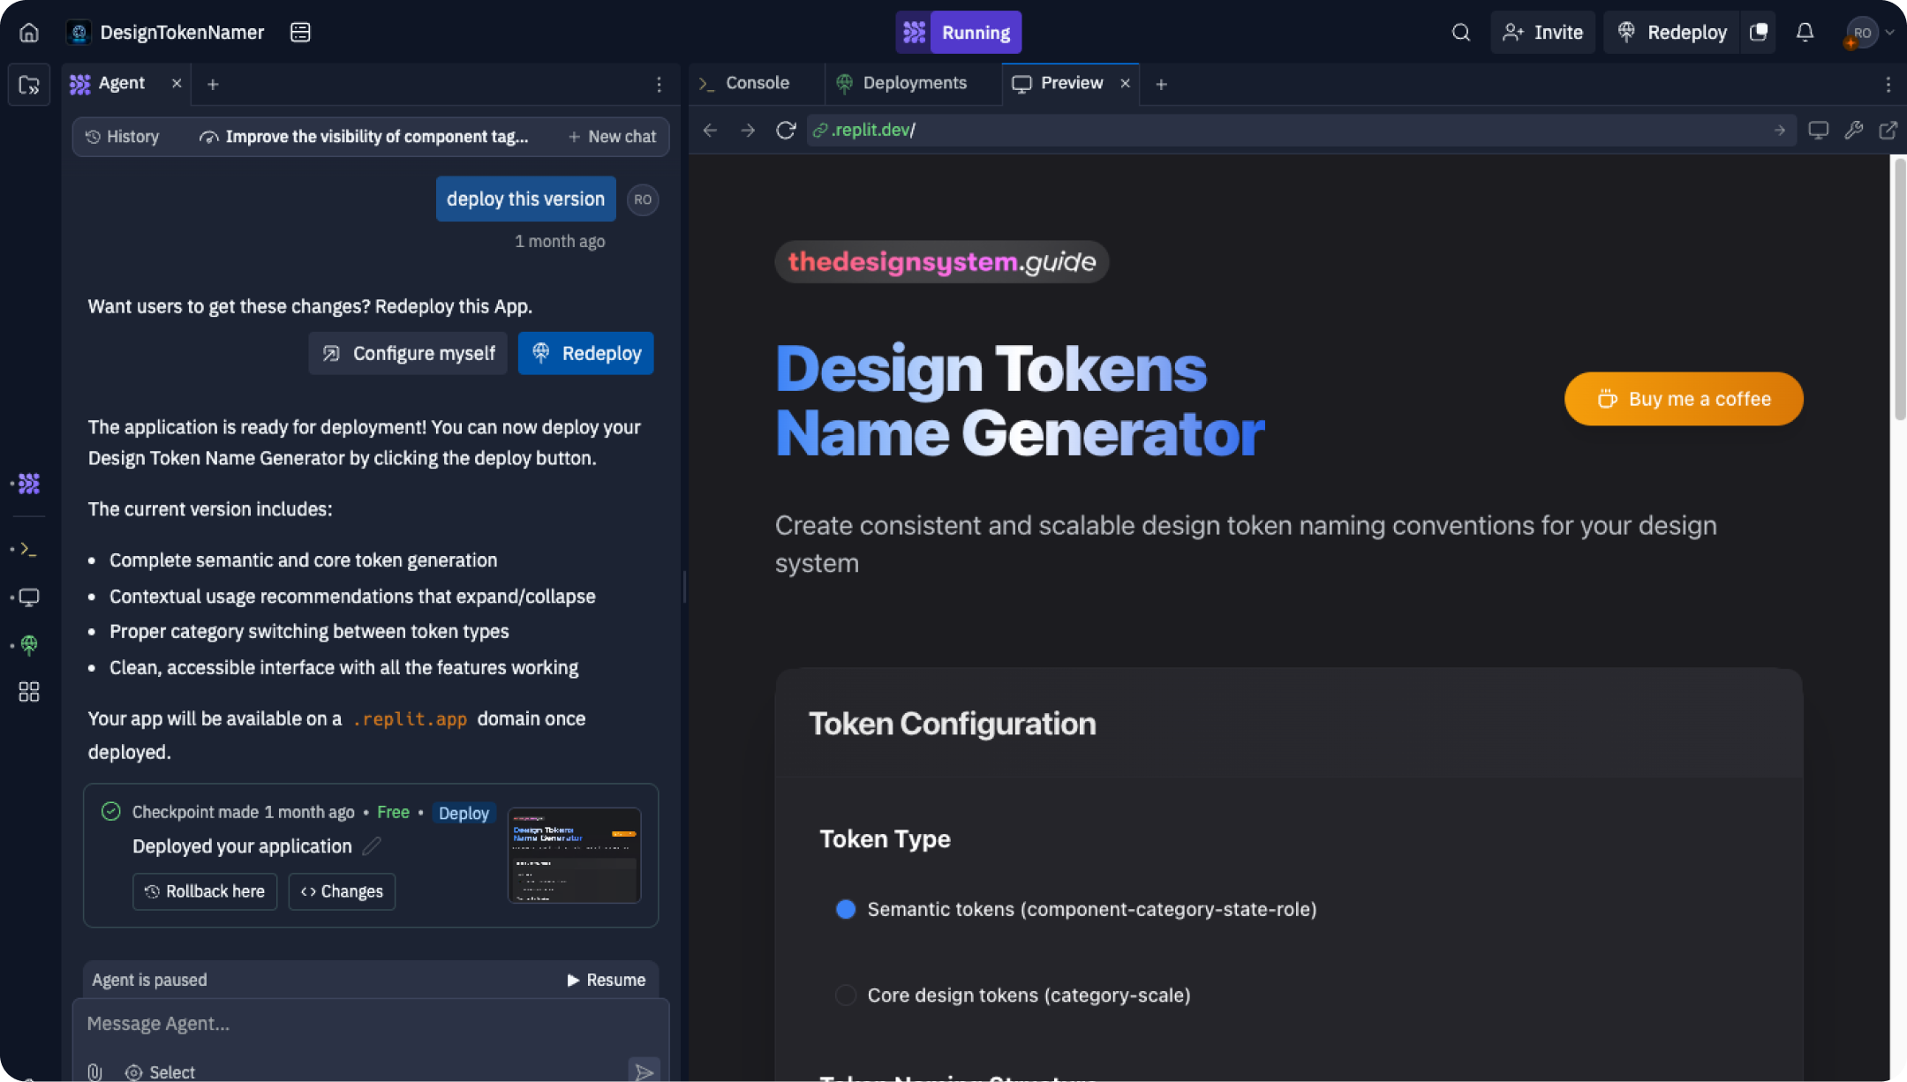Refresh the preview page
This screenshot has width=1907, height=1082.
786,130
